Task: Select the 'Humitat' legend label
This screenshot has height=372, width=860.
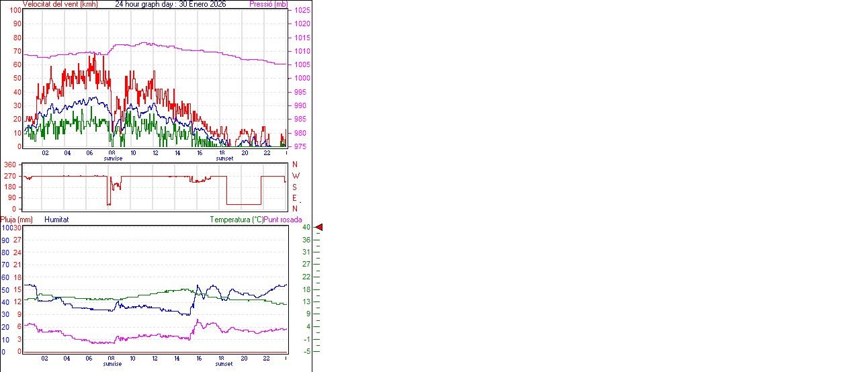Action: pos(56,220)
